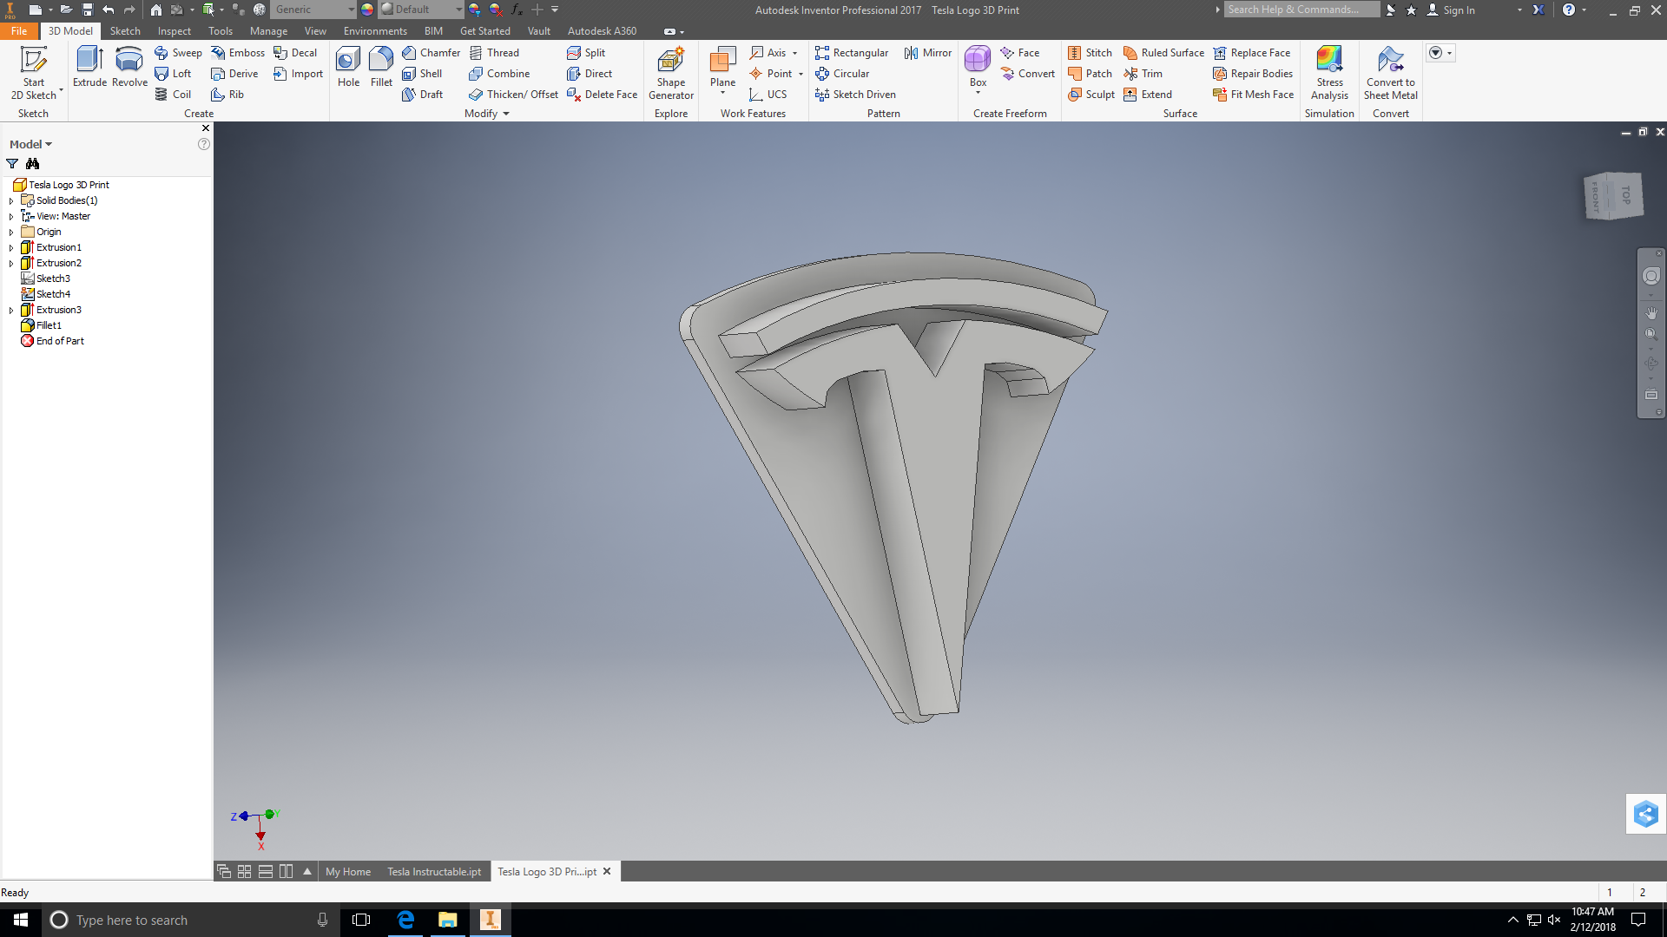Click the Search Help & Commands field
1667x937 pixels.
tap(1300, 10)
